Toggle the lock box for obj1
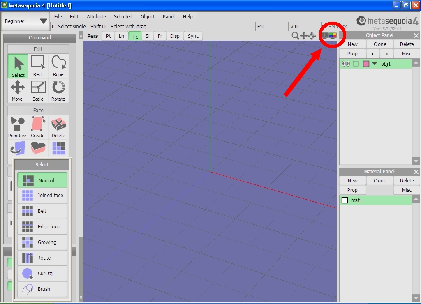Screen dimensions: 421x304 pos(356,64)
